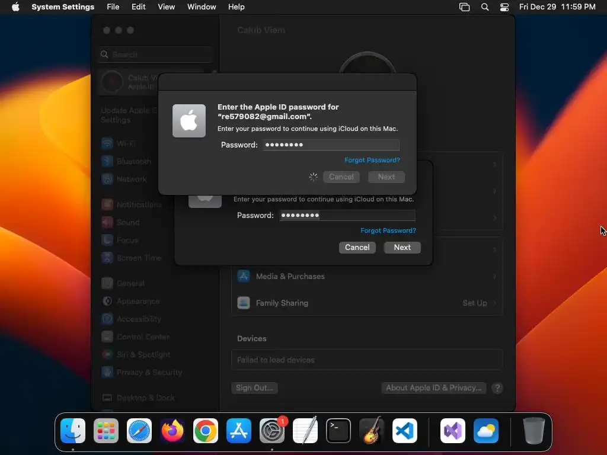Select Accessibility in sidebar
The image size is (607, 455).
tap(131, 319)
